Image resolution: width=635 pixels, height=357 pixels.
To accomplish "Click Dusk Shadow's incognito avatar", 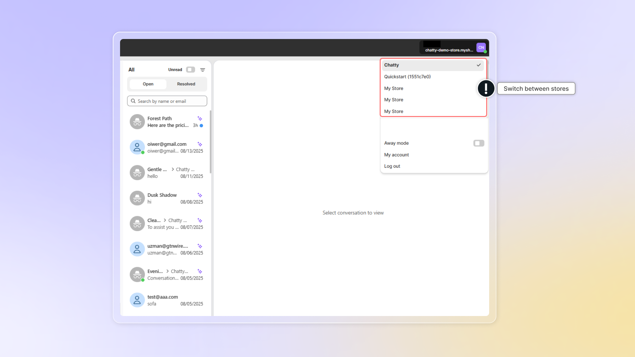I will 137,198.
